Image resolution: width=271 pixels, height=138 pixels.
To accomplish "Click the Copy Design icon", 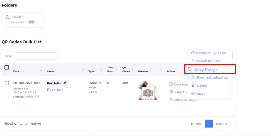I will click(189, 69).
